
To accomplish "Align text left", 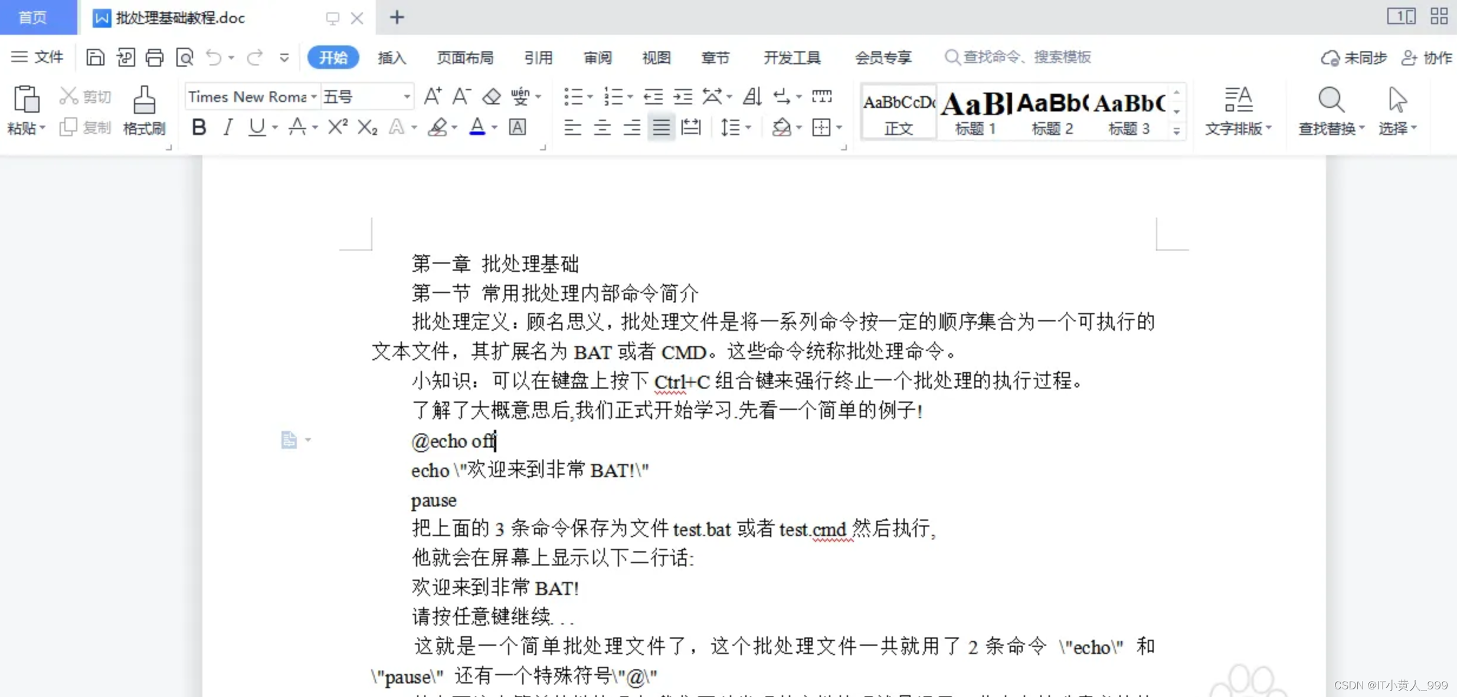I will pyautogui.click(x=572, y=127).
